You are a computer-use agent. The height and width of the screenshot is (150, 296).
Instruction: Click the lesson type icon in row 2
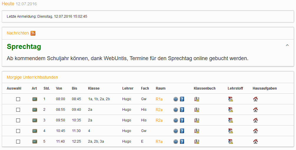coord(34,110)
